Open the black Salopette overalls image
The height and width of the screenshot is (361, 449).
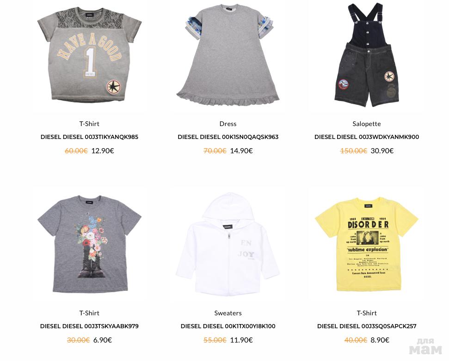tap(367, 56)
